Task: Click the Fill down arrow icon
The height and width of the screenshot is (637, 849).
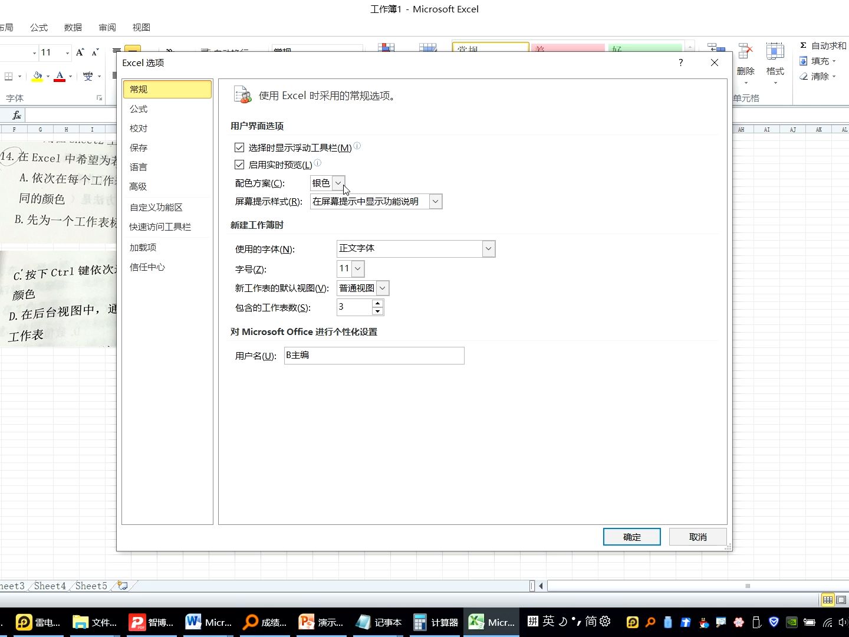Action: tap(803, 61)
